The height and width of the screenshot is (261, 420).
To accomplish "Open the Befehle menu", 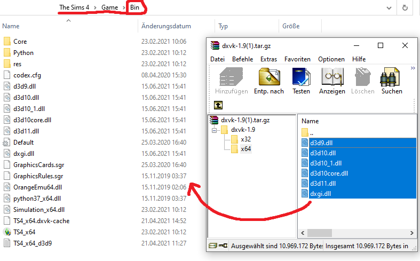I will (242, 59).
